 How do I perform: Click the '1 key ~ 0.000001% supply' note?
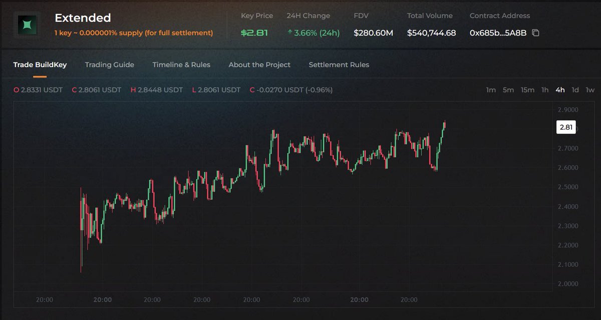pos(134,33)
